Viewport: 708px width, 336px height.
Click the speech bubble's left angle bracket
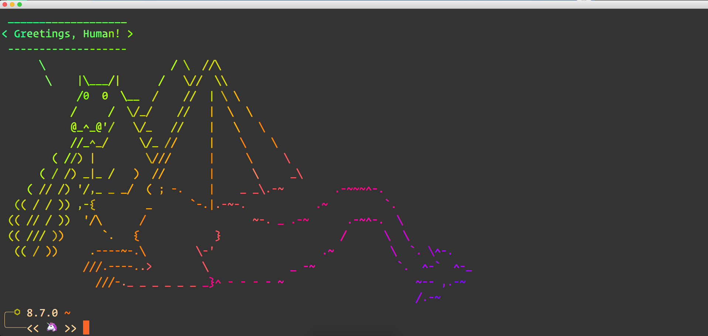(5, 34)
